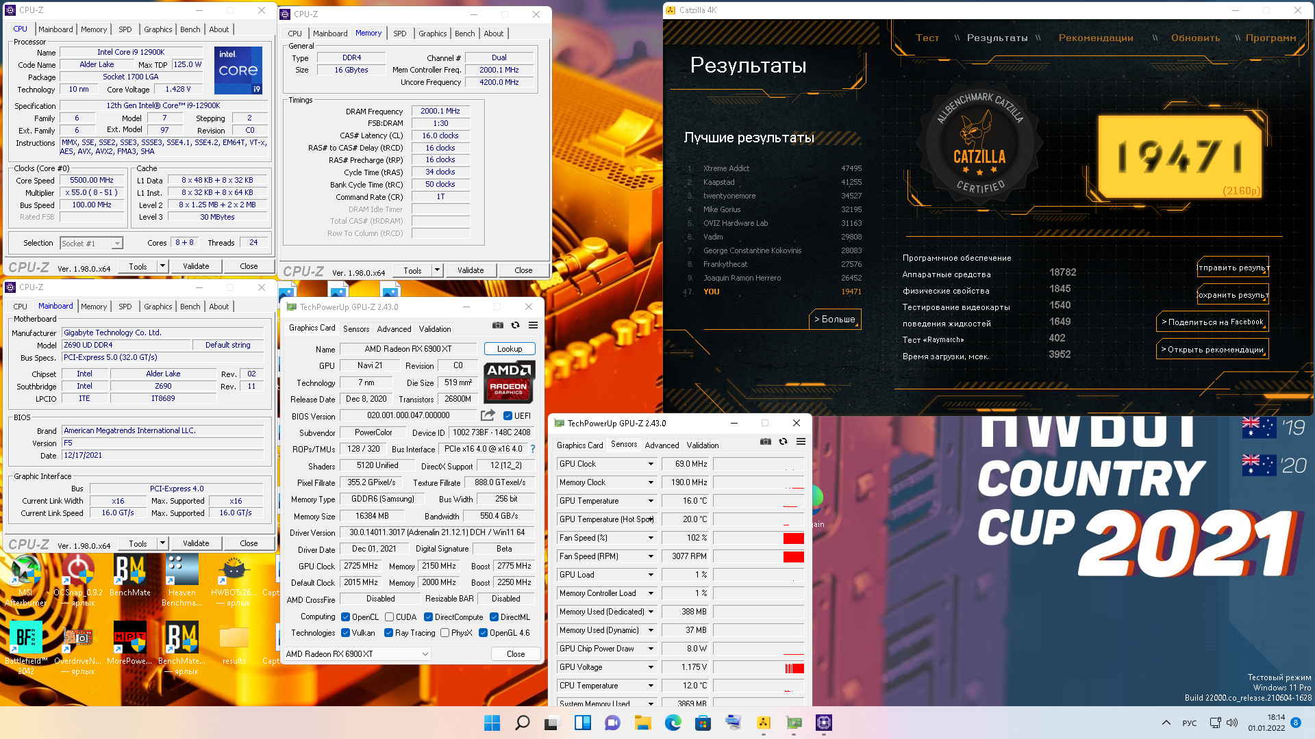1315x739 pixels.
Task: Toggle the UEFI checkbox in GPU-Z
Action: tap(508, 415)
